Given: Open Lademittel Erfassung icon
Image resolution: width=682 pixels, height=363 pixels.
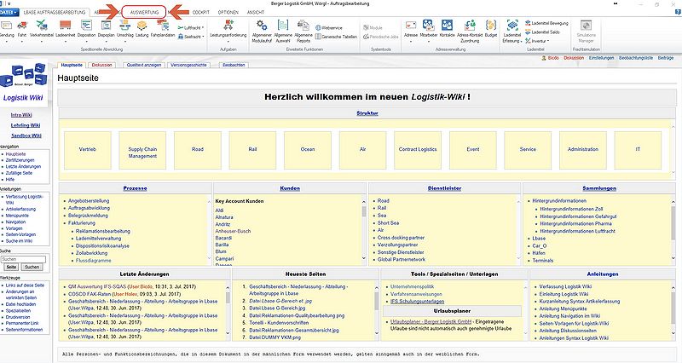Looking at the screenshot, I should point(512,26).
